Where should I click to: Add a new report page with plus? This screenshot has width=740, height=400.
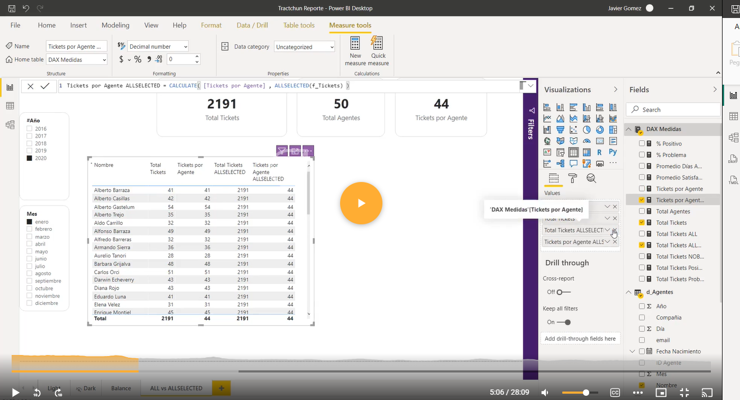point(221,388)
